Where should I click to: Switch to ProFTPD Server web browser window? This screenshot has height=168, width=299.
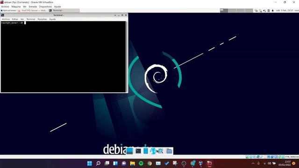[x=33, y=10]
